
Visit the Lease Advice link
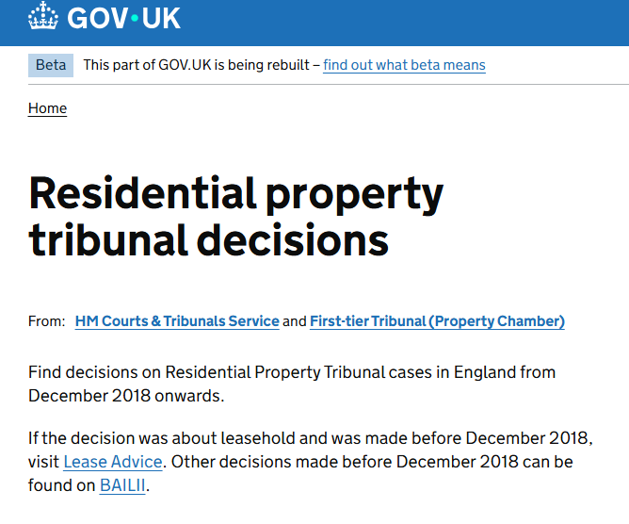click(x=113, y=462)
